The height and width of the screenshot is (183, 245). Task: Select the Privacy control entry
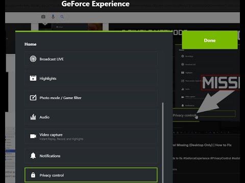coord(91,175)
